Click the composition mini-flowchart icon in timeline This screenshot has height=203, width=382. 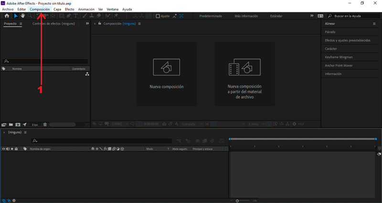point(179,141)
